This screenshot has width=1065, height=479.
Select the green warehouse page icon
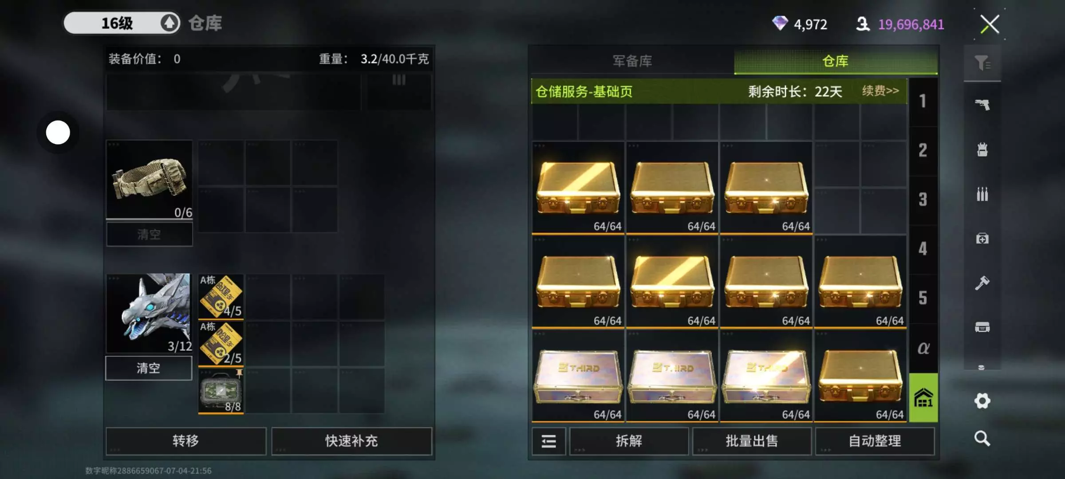point(923,397)
